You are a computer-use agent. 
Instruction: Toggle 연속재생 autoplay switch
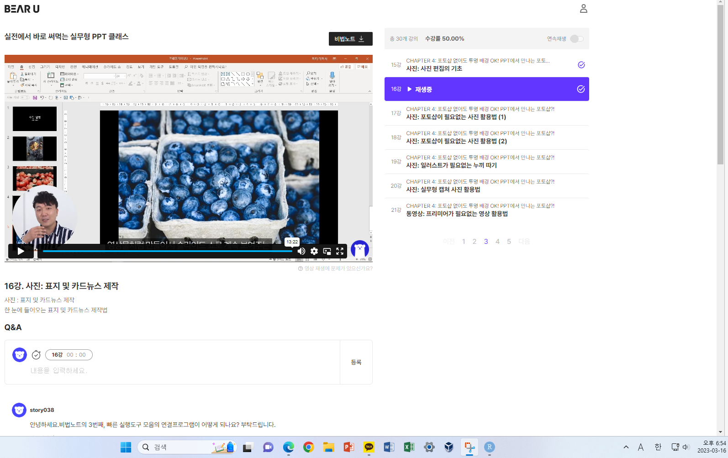tap(577, 39)
